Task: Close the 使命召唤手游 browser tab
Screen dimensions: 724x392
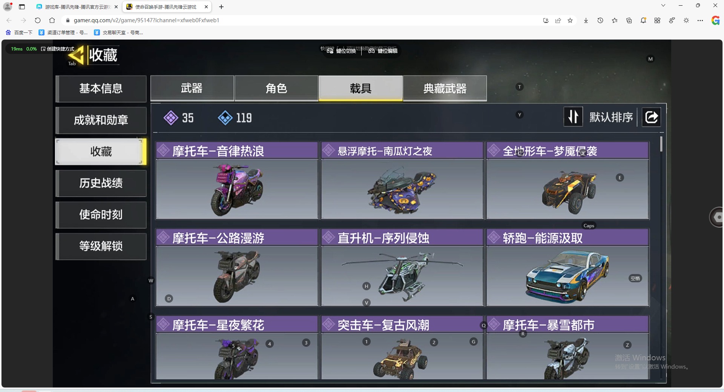Action: (x=206, y=7)
